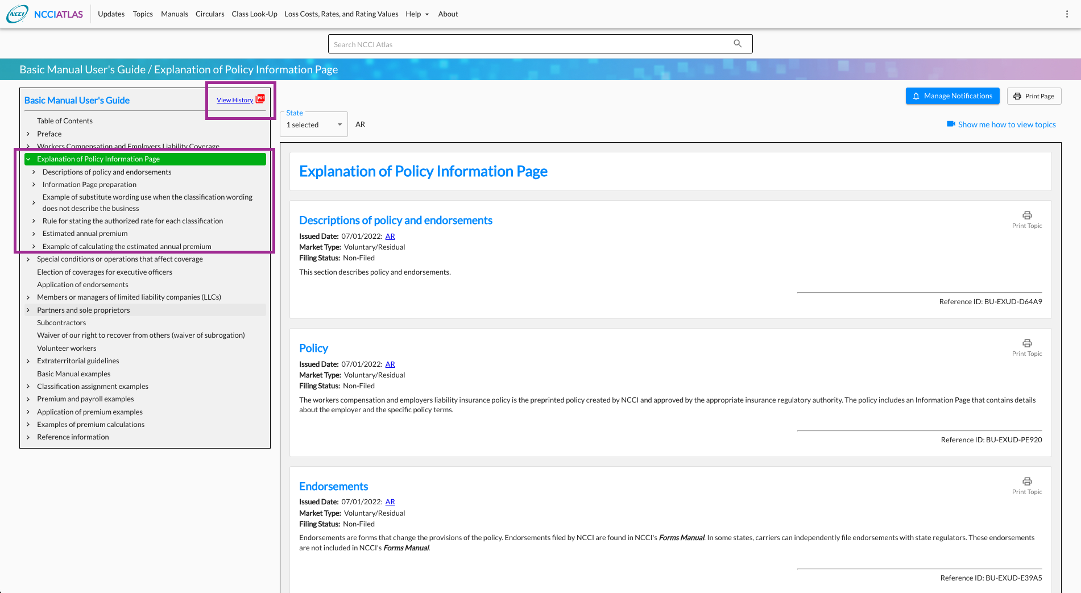
Task: Open the Help dropdown menu
Action: 417,14
